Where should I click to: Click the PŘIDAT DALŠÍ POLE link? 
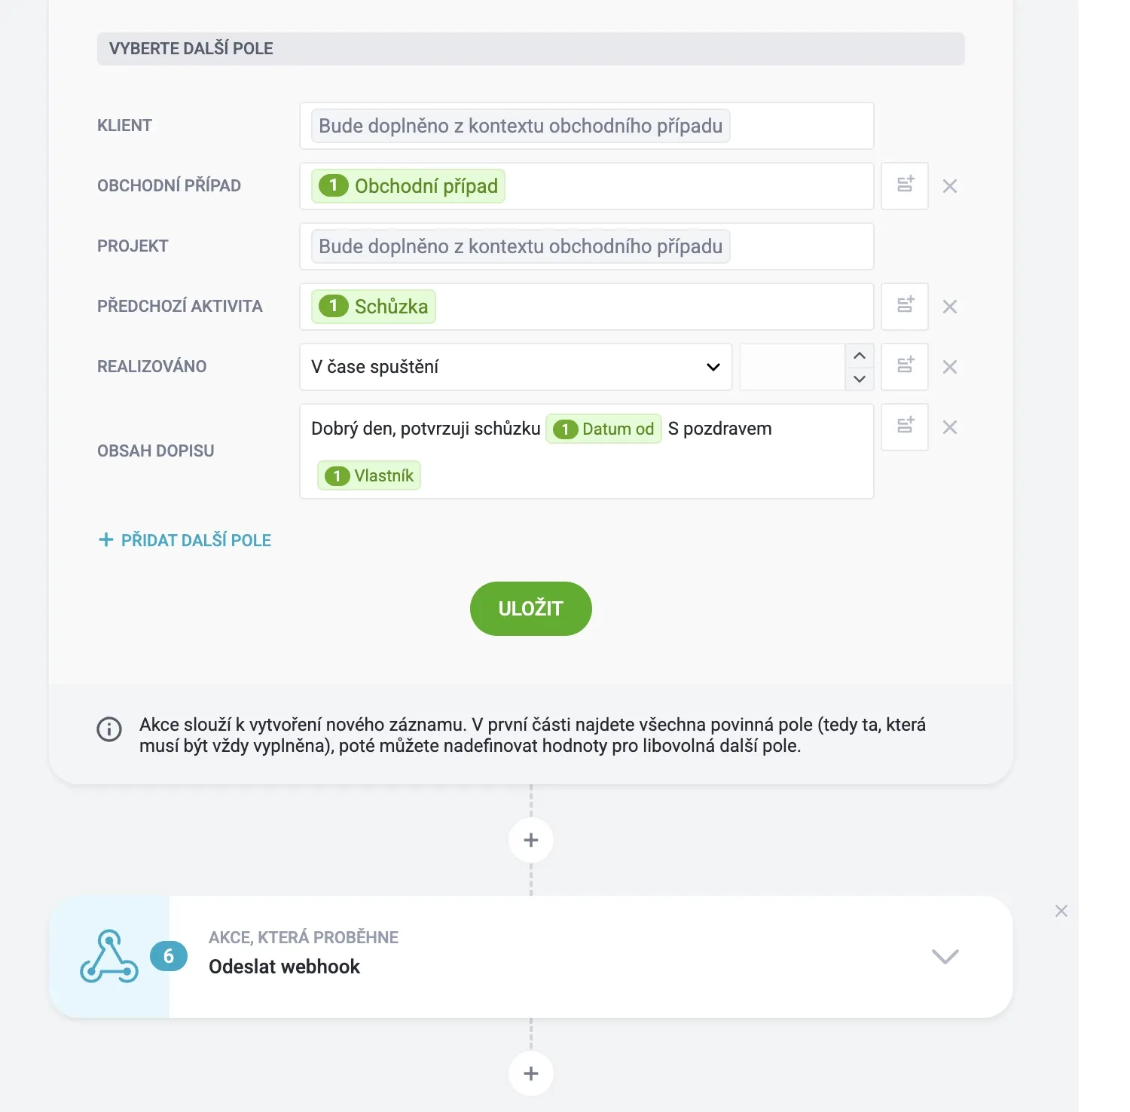point(184,539)
